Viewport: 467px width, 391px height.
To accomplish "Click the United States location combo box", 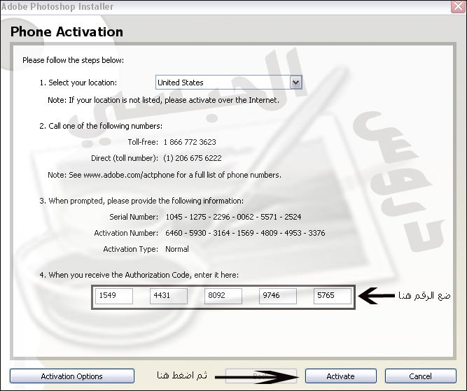I will (x=229, y=83).
